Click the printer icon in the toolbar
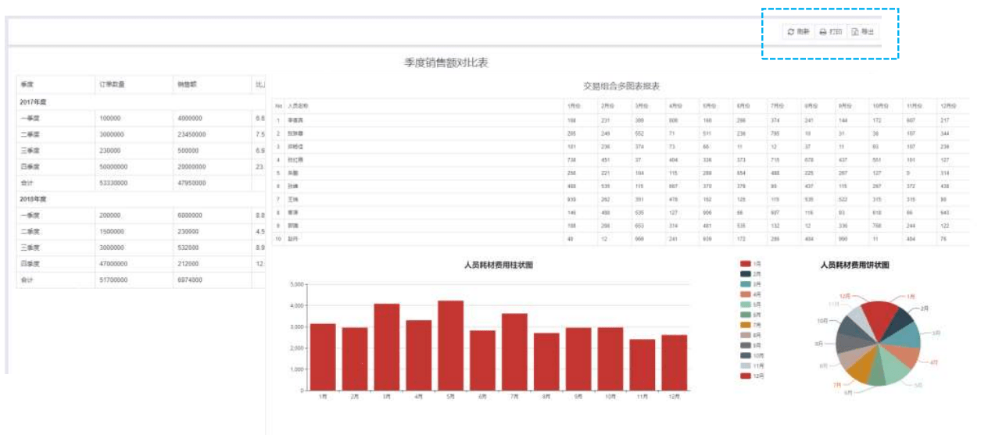 click(x=822, y=32)
